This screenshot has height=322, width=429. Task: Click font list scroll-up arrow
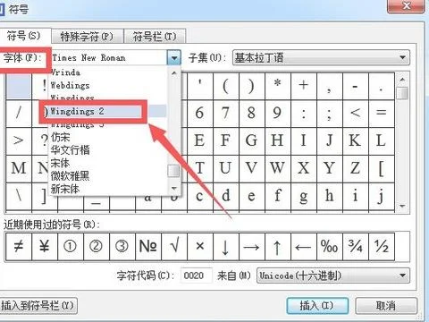pos(174,72)
